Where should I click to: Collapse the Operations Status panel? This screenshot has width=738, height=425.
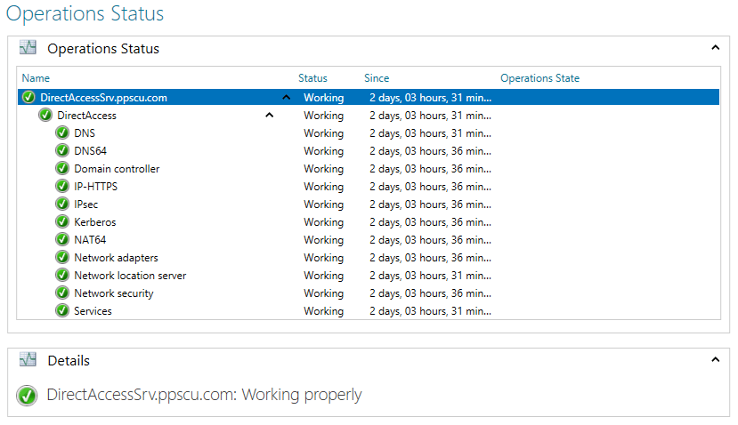[716, 47]
